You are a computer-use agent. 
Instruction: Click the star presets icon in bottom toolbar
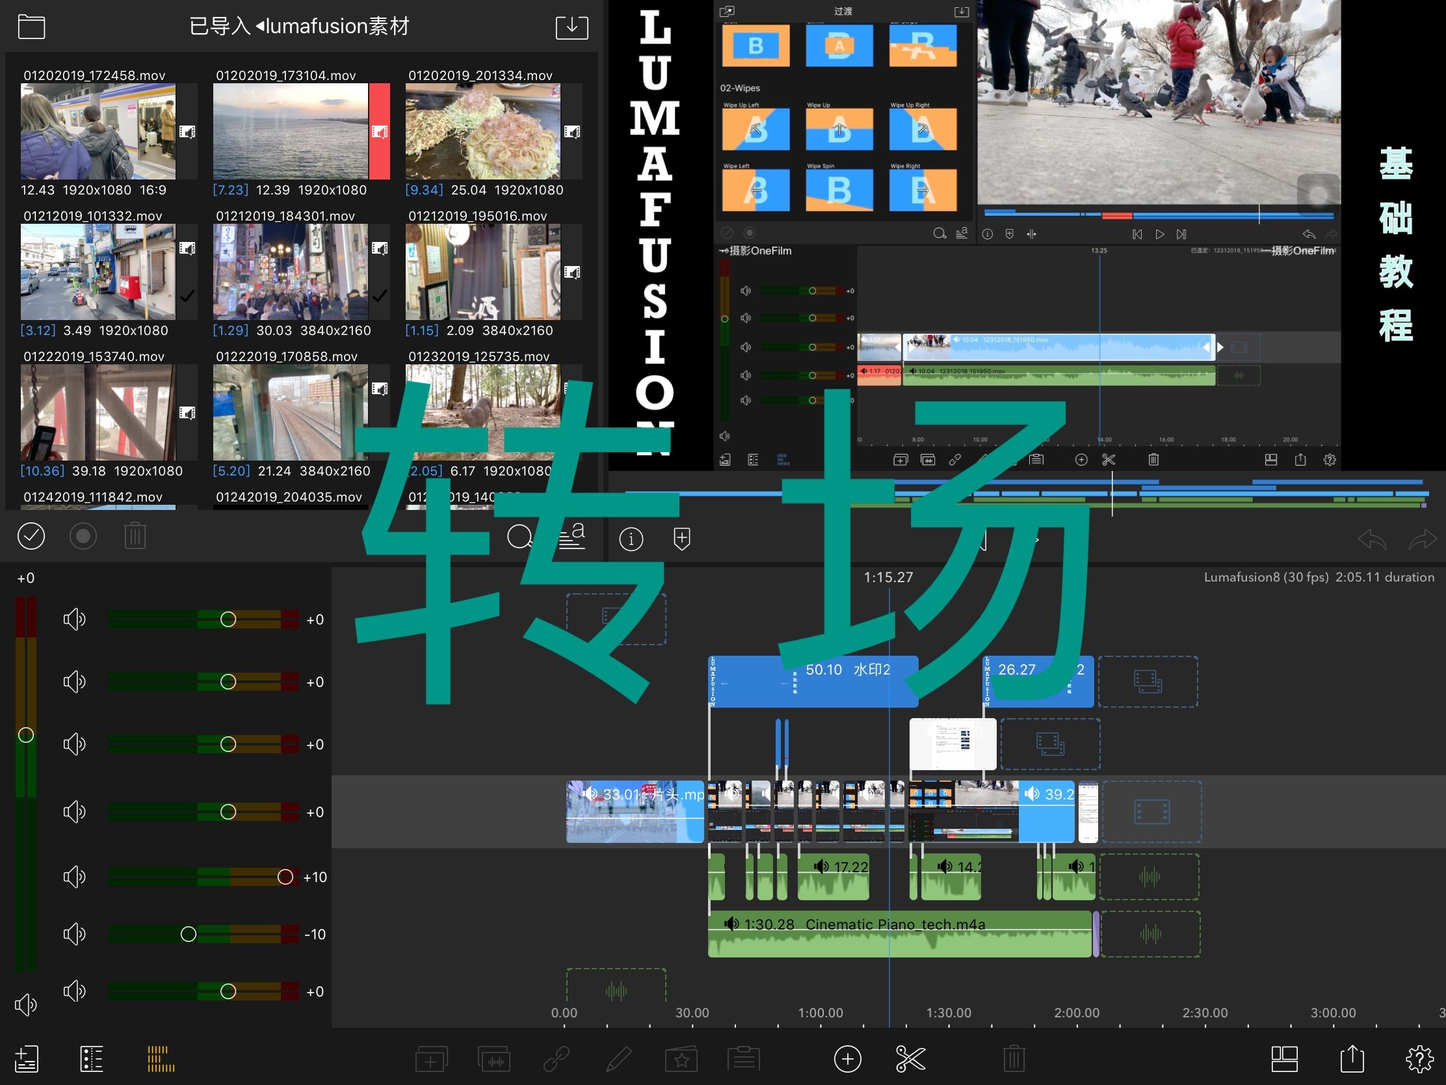681,1059
